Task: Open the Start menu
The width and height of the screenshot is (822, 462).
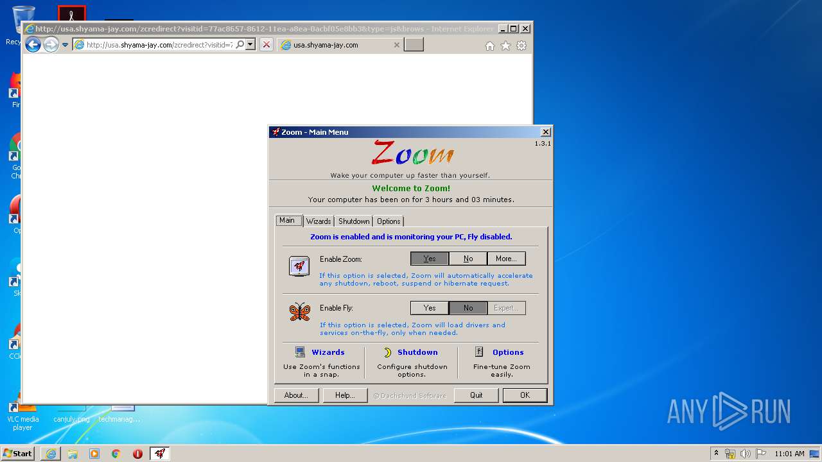Action: 18,454
